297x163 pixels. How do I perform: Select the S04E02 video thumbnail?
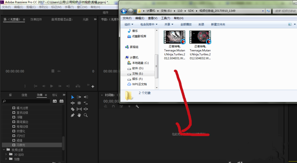(200, 37)
